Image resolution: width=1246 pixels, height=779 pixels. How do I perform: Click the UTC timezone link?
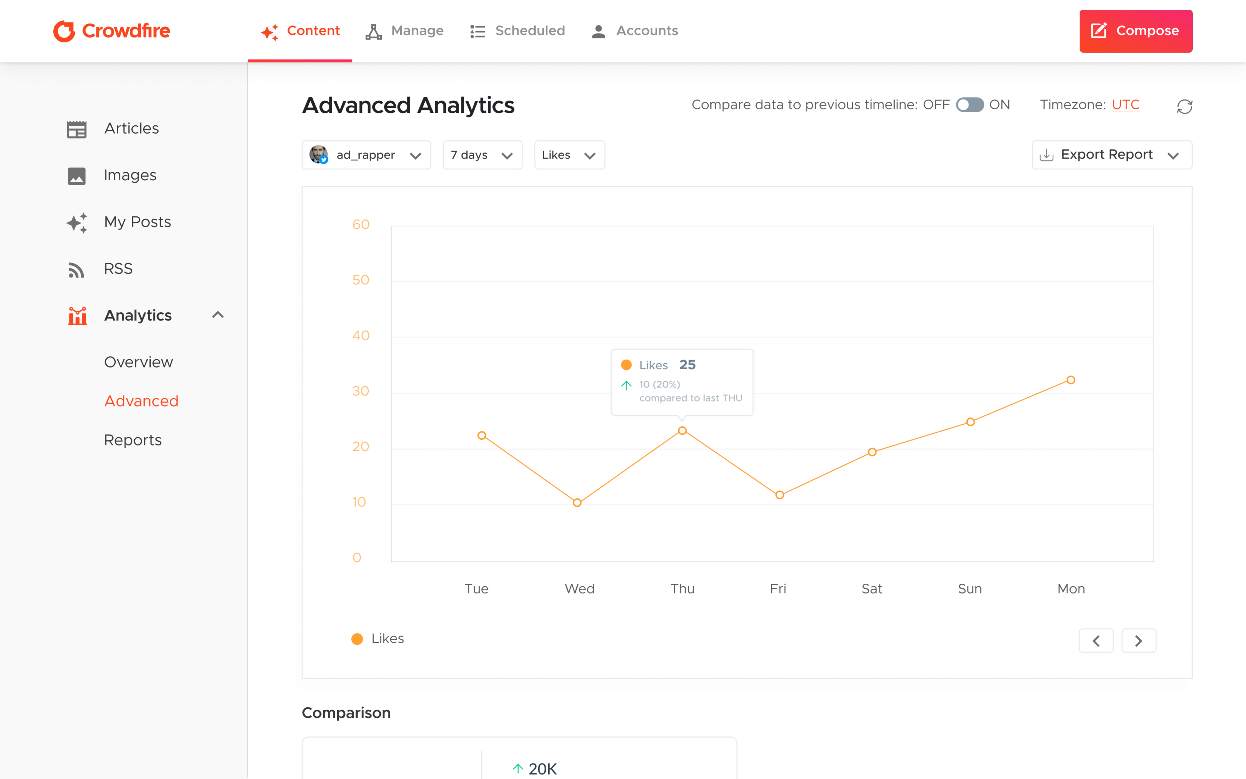(x=1125, y=105)
